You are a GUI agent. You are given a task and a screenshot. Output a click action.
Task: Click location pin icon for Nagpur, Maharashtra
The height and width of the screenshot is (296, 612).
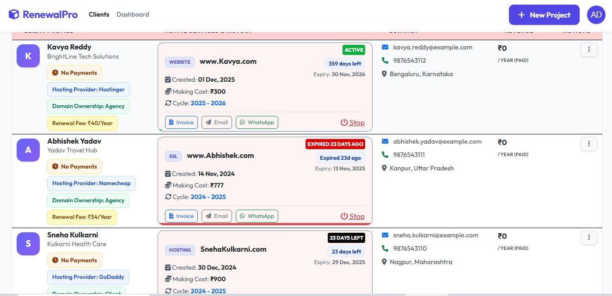[384, 262]
